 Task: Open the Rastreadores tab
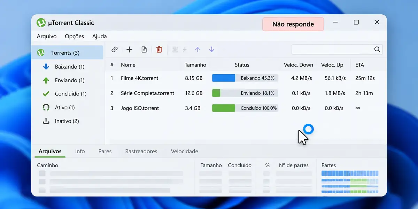(x=141, y=151)
